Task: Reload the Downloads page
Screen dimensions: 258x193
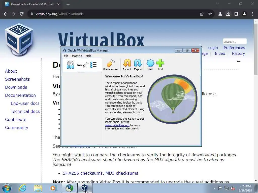Action: click(x=22, y=14)
